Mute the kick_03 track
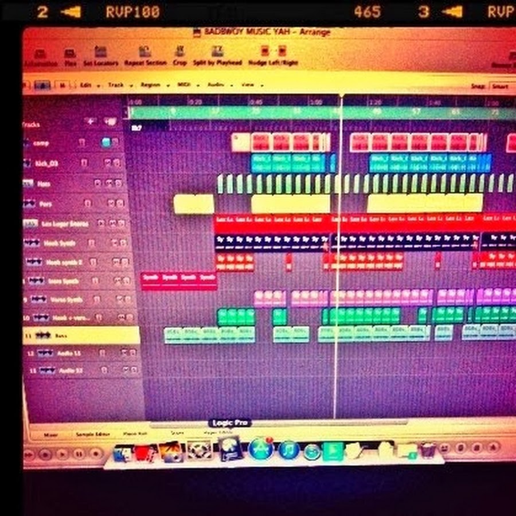516x516 pixels. click(x=107, y=163)
